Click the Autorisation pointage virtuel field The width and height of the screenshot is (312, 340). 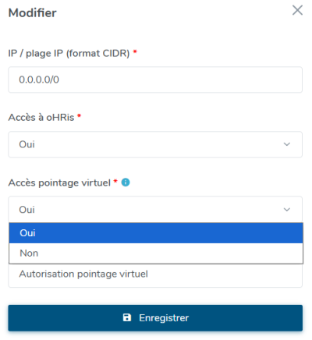point(155,275)
